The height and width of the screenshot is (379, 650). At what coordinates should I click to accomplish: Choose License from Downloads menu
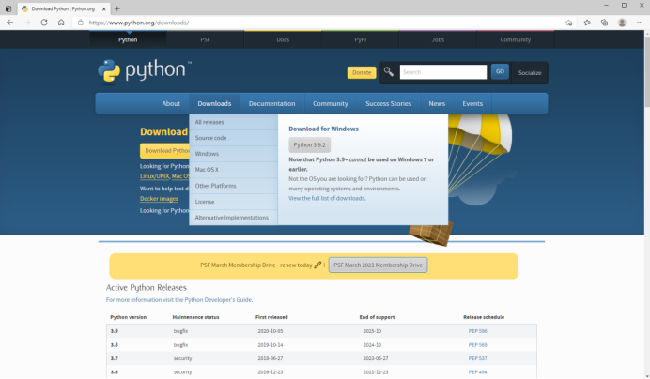(x=233, y=202)
